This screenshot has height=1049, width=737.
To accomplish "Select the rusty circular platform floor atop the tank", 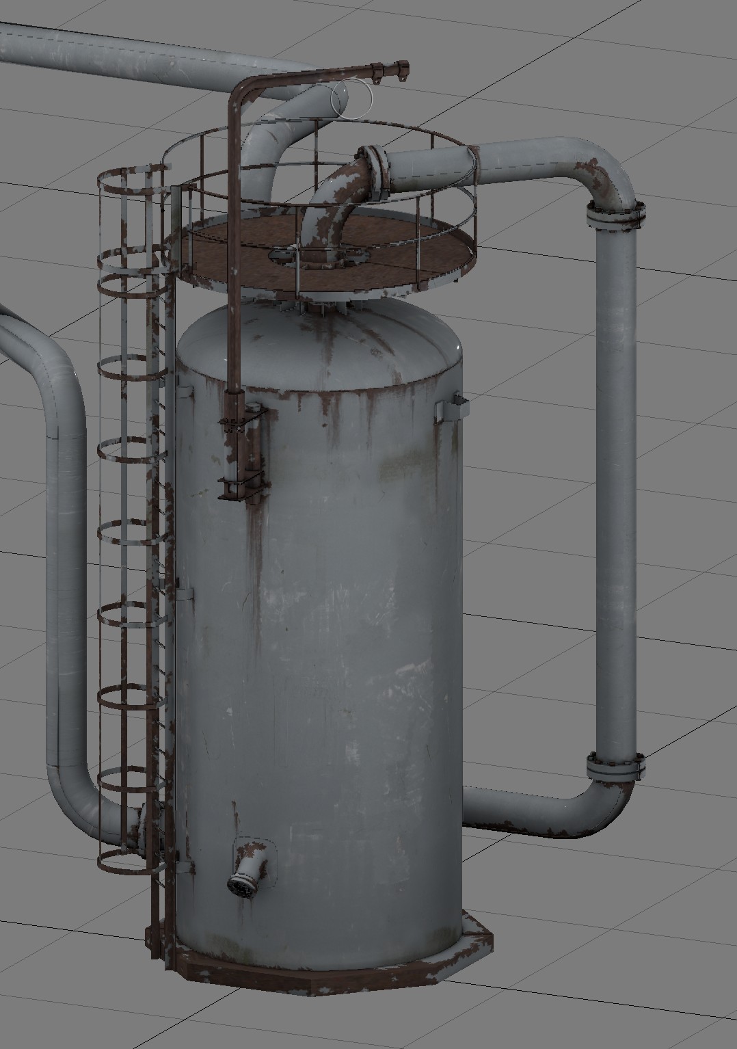I will tap(321, 252).
